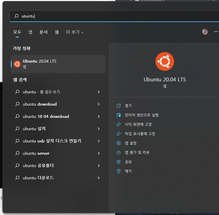The image size is (219, 215).
Task: Select "ubuntu 다운로드" web suggestion
Action: [58, 178]
